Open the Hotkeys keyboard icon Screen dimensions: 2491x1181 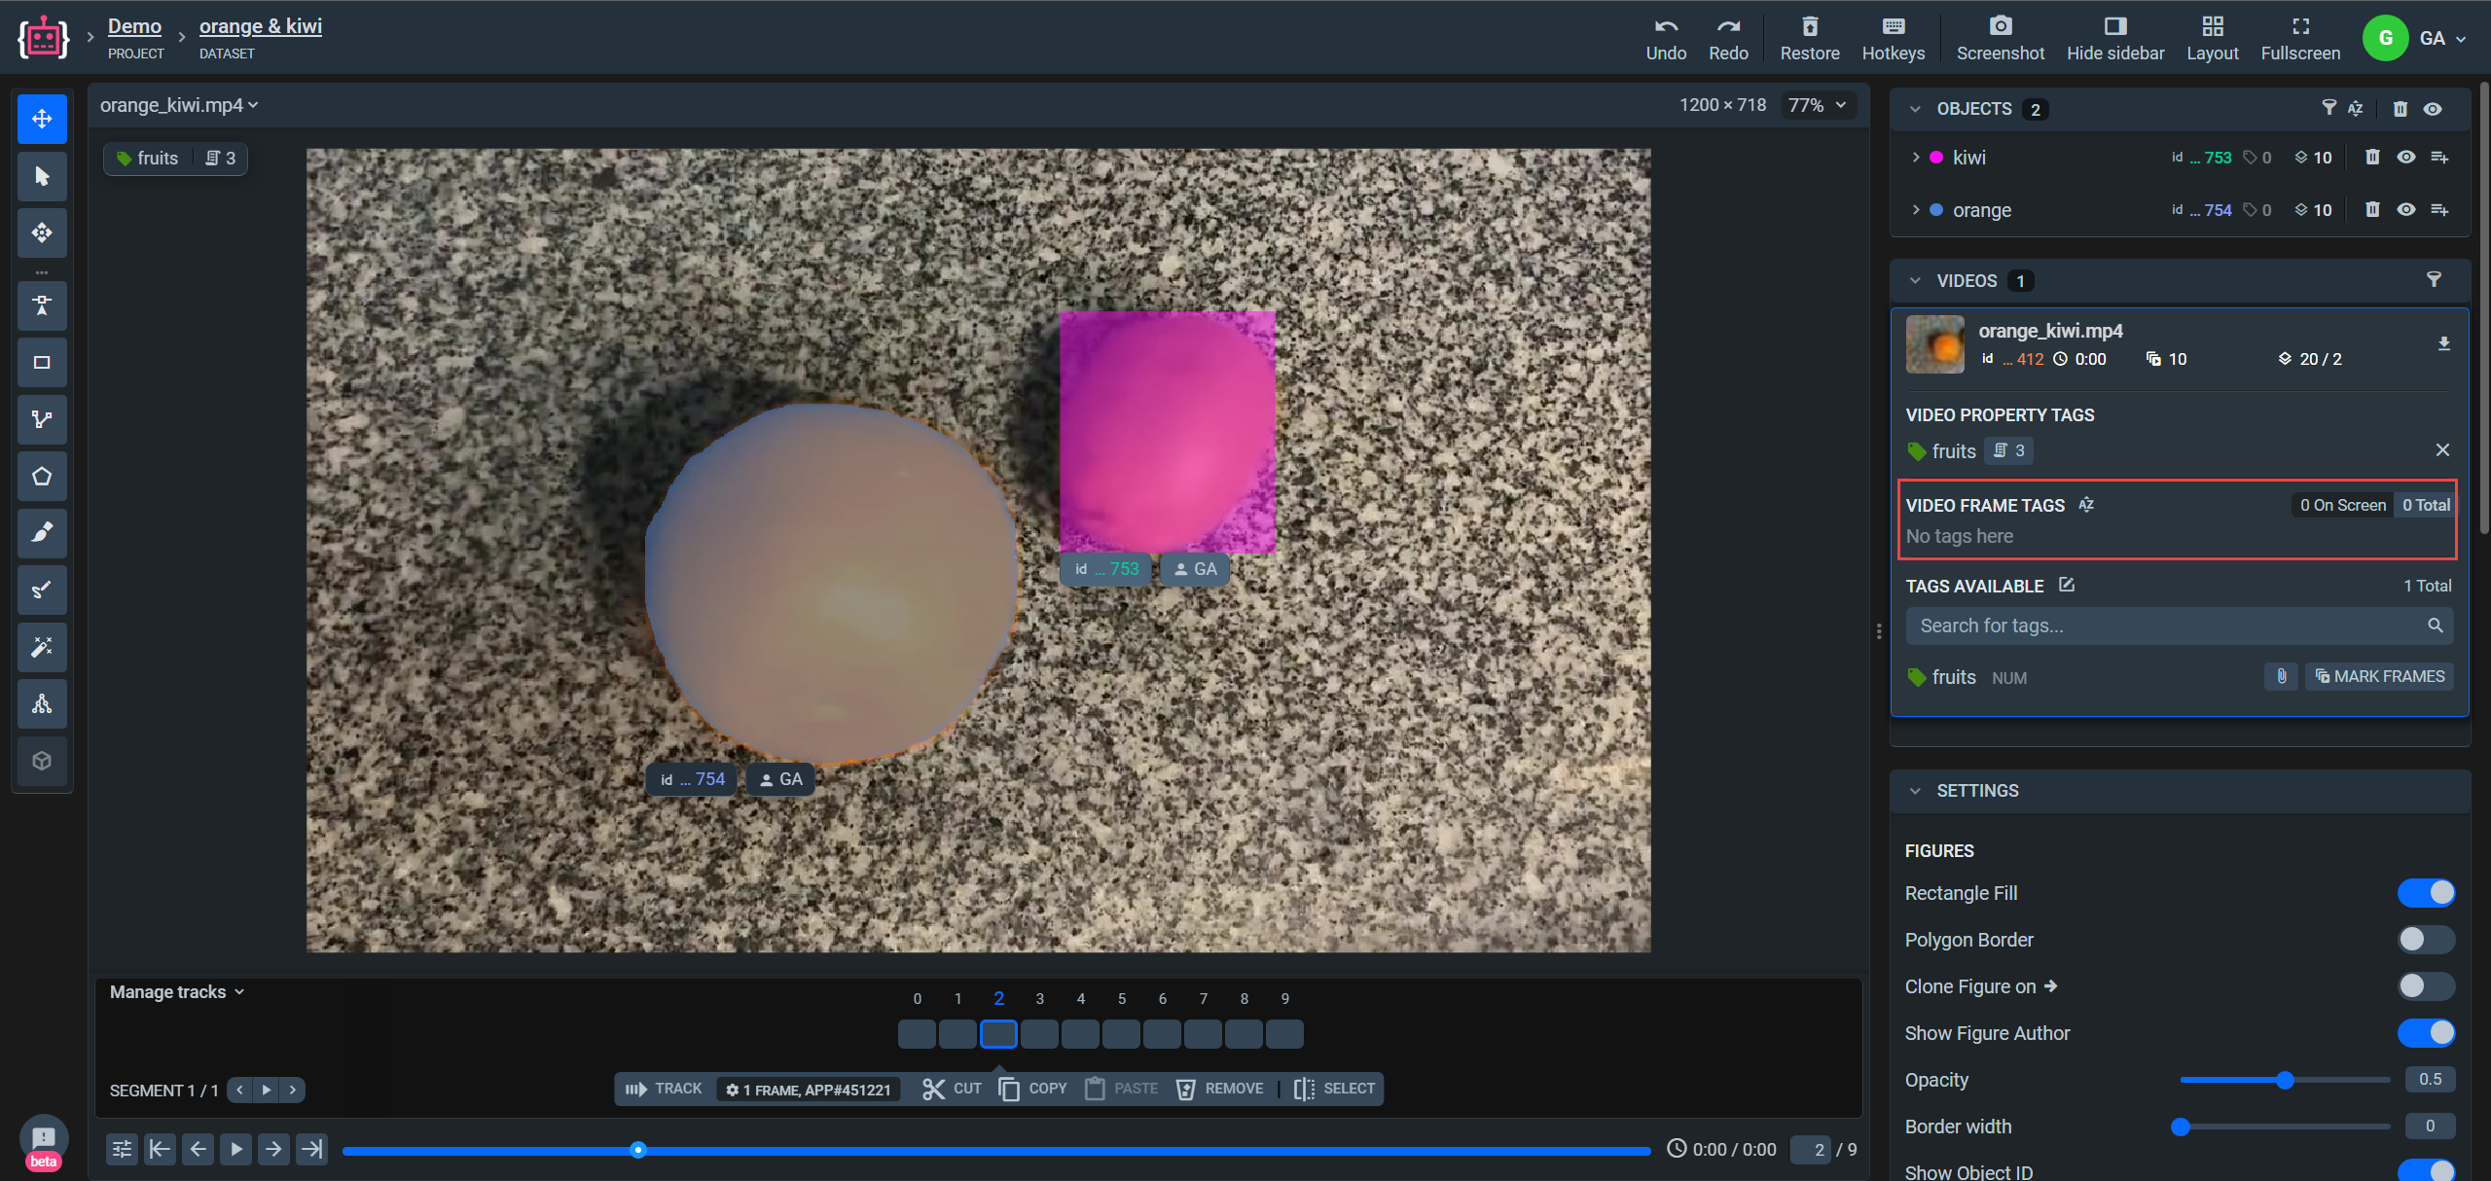point(1893,26)
